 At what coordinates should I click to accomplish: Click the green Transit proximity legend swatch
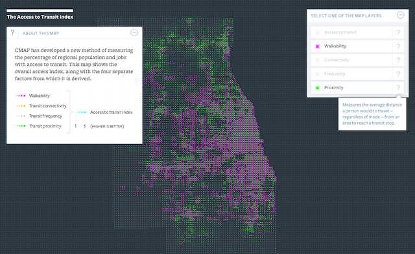[x=20, y=126]
